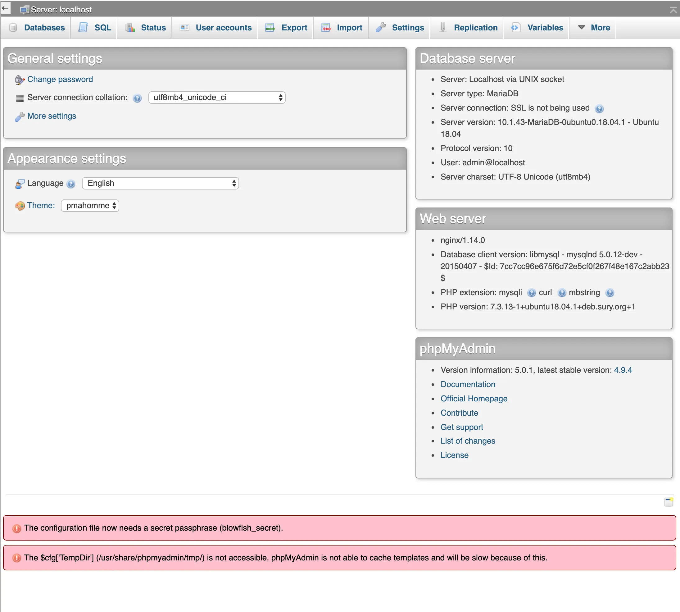
Task: Click the PHP version 7.3.13 text
Action: 538,307
